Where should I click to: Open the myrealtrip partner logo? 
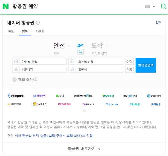pos(130,96)
